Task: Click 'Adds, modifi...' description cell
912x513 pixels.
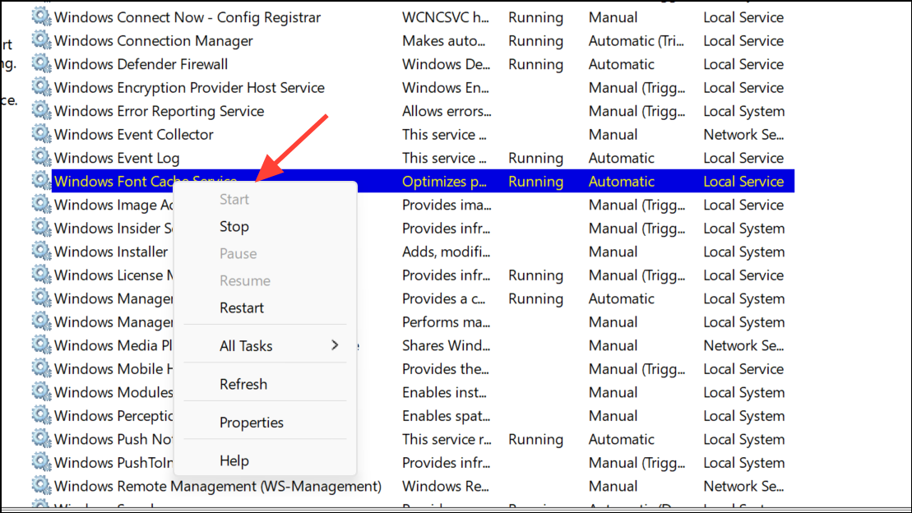Action: (x=446, y=252)
